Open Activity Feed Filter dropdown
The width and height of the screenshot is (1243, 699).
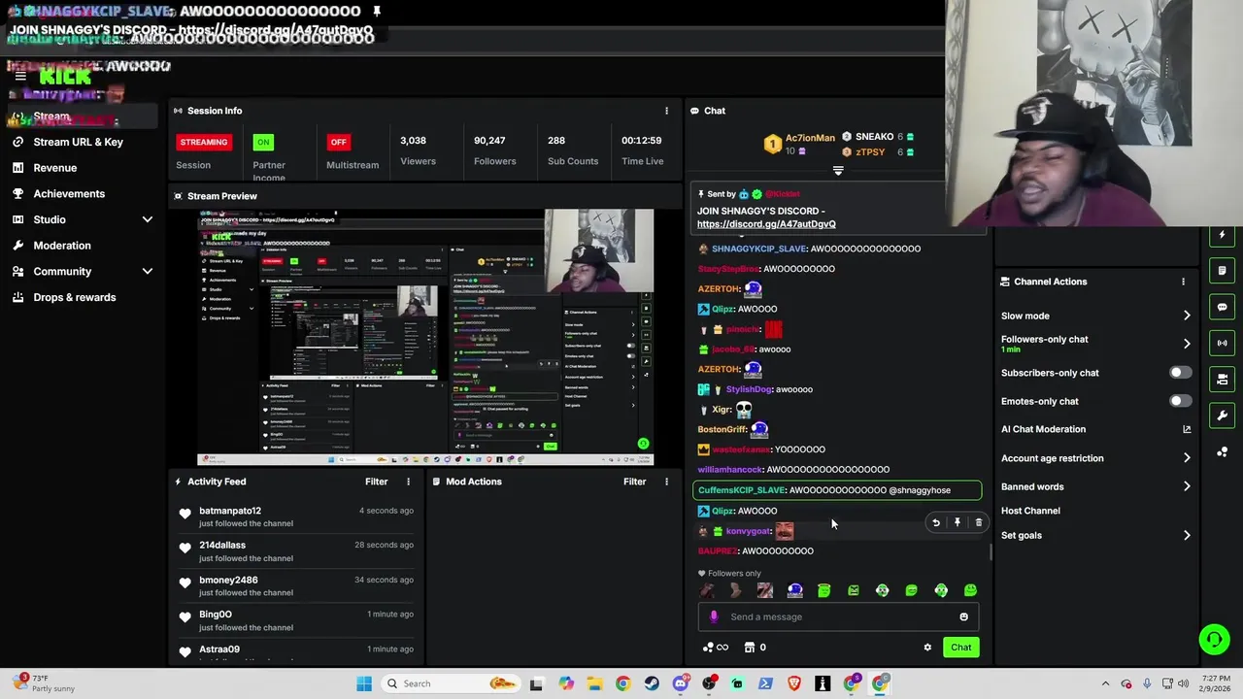(376, 482)
